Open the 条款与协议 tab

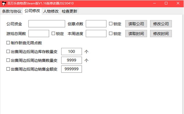(12, 11)
